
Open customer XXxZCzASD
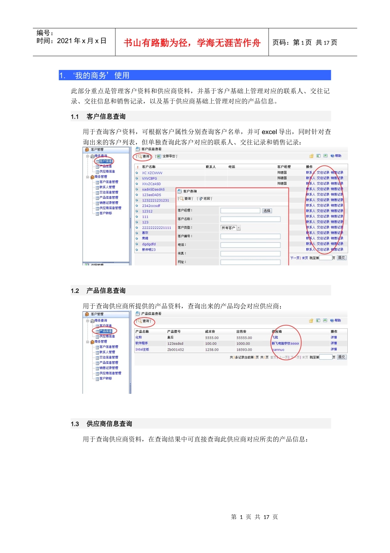[x=151, y=184]
